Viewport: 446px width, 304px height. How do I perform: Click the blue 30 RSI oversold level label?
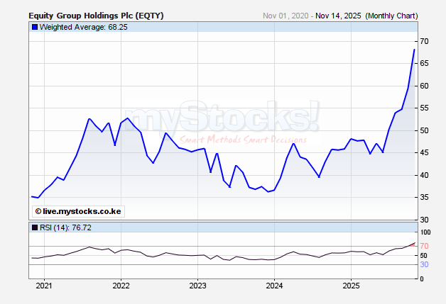(x=424, y=264)
